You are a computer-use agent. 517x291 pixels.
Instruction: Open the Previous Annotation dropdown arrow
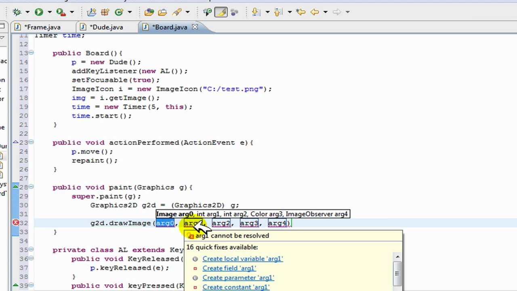(289, 12)
